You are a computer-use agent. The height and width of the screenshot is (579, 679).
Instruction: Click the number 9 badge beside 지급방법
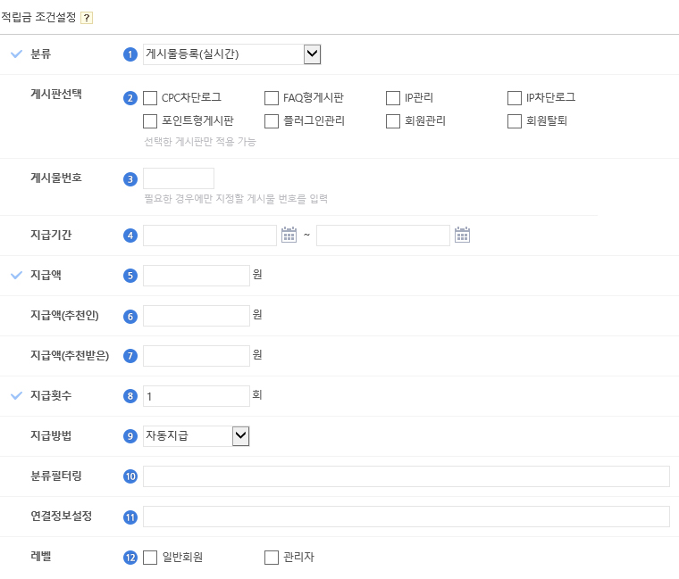[x=130, y=436]
